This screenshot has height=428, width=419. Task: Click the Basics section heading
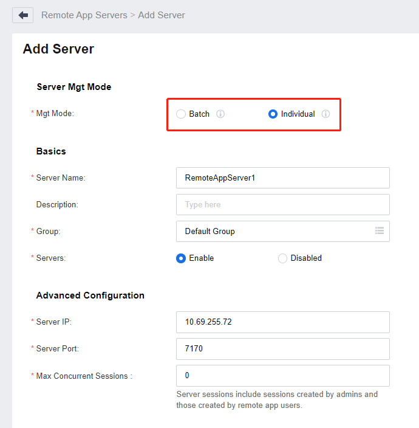pos(51,151)
